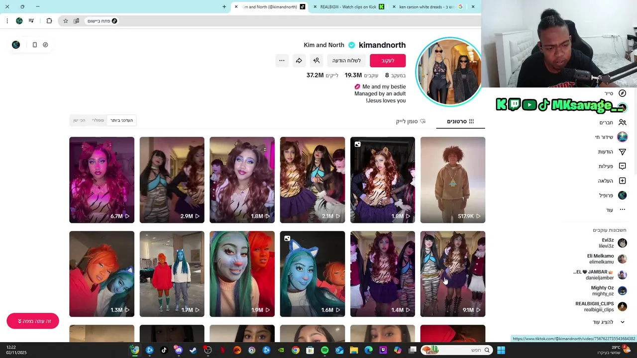
Task: Open the video with 2.1M views
Action: pyautogui.click(x=313, y=180)
